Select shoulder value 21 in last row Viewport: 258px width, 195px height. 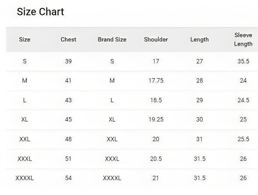click(156, 178)
